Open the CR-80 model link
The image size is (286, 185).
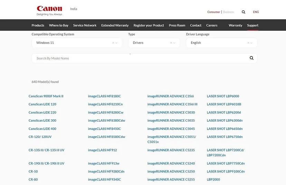tap(33, 179)
